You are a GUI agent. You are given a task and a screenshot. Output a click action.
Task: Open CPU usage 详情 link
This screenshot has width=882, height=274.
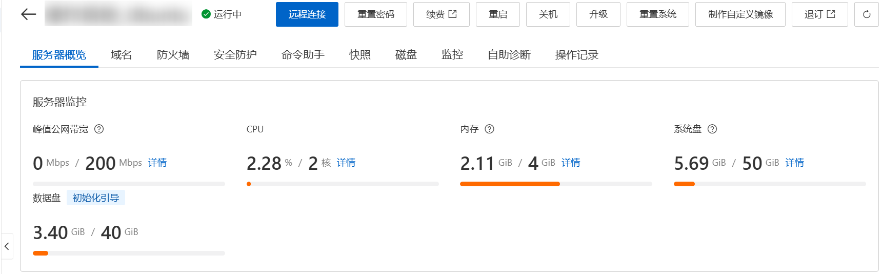(x=346, y=163)
